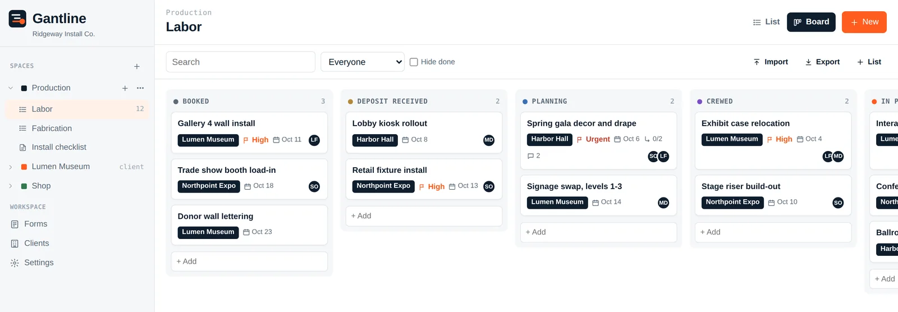The width and height of the screenshot is (898, 312).
Task: Add a card to Crewed column
Action: [773, 232]
